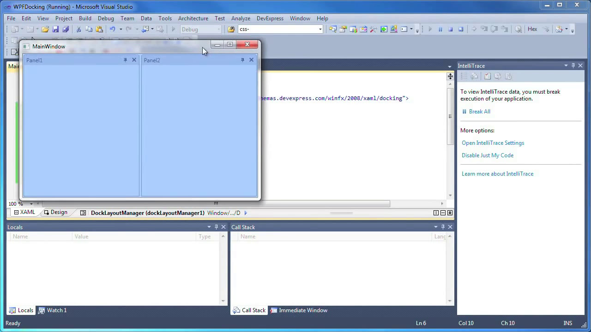Open the Architecture menu
591x332 pixels.
pos(193,18)
